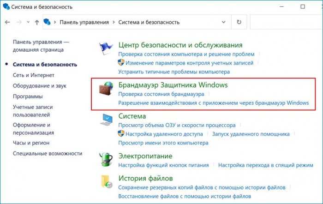323x204 pixels.
Task: Click the brick wall firewall icon
Action: 106,89
